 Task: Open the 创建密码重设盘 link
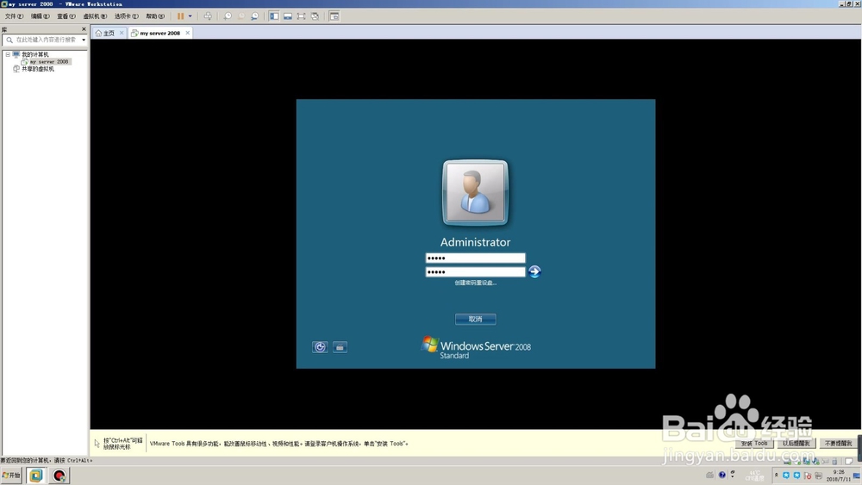(x=476, y=283)
